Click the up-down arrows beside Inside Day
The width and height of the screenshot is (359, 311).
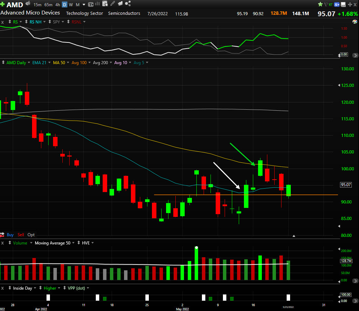point(10,288)
